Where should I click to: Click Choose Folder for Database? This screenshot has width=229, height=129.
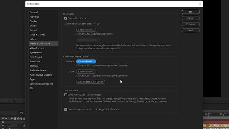point(86,61)
